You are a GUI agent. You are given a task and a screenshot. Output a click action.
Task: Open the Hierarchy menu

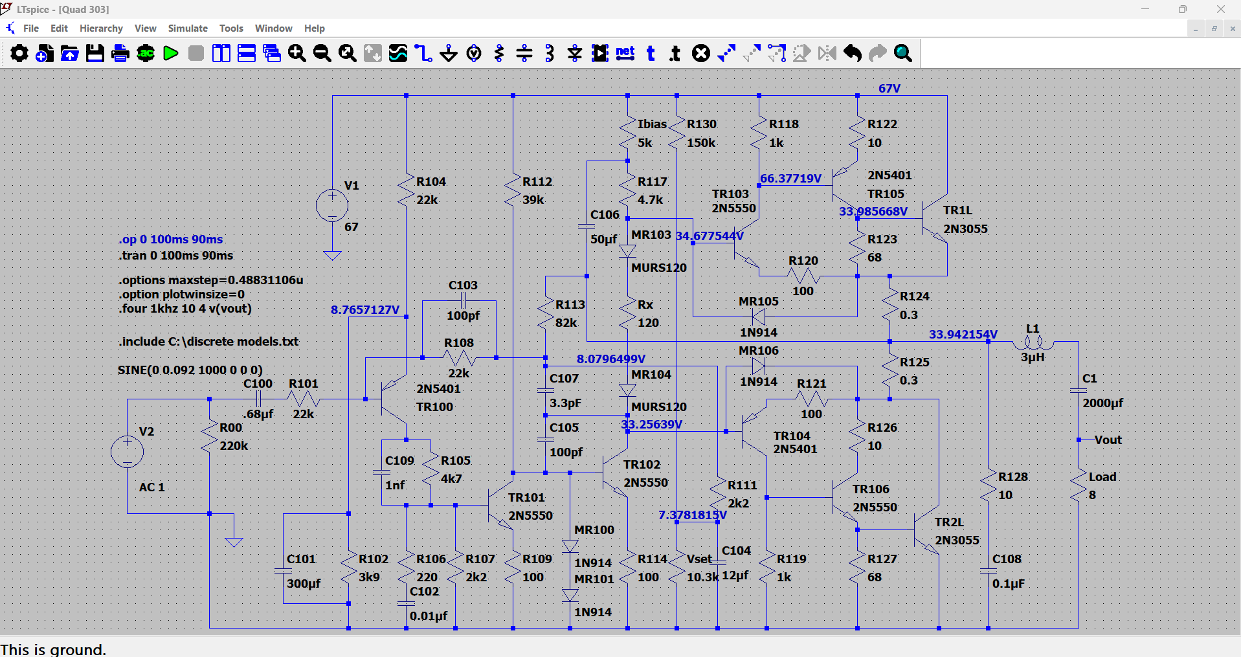pyautogui.click(x=101, y=28)
